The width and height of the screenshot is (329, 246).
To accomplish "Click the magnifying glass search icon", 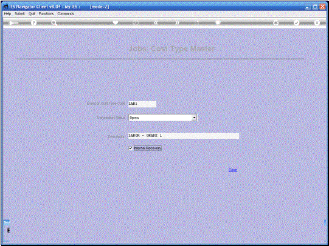I will [x=54, y=23].
